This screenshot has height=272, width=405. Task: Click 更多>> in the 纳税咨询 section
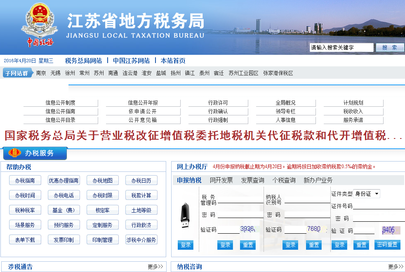(396, 267)
